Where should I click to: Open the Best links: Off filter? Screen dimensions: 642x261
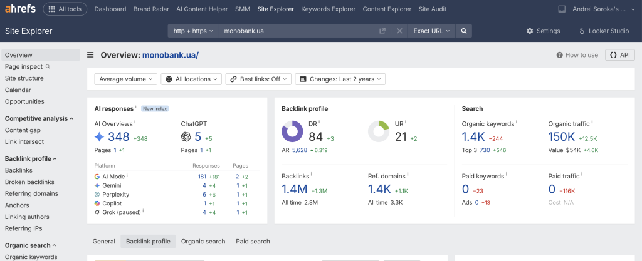[x=258, y=79]
